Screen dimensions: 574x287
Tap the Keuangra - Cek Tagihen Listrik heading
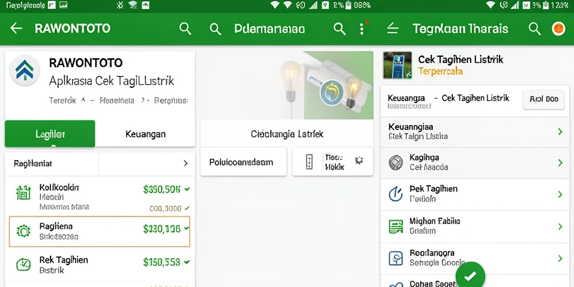point(448,98)
